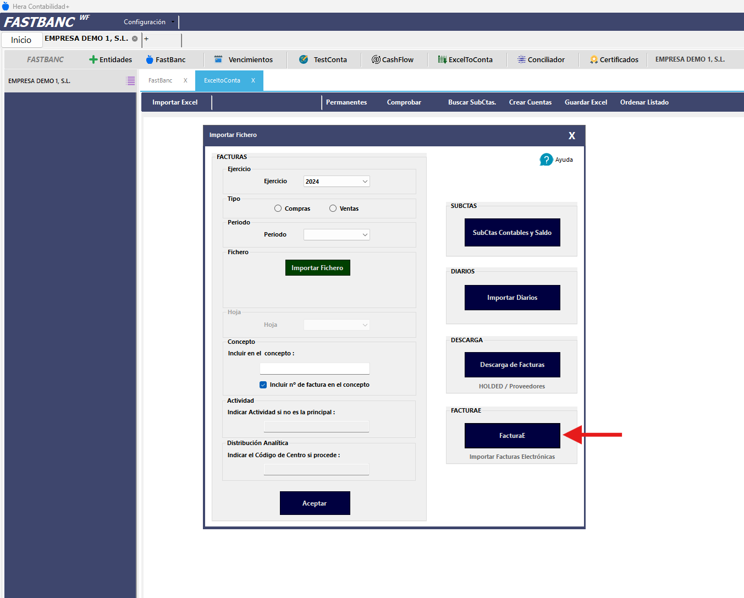
Task: Click the Incluir en el concepto text field
Action: 315,369
